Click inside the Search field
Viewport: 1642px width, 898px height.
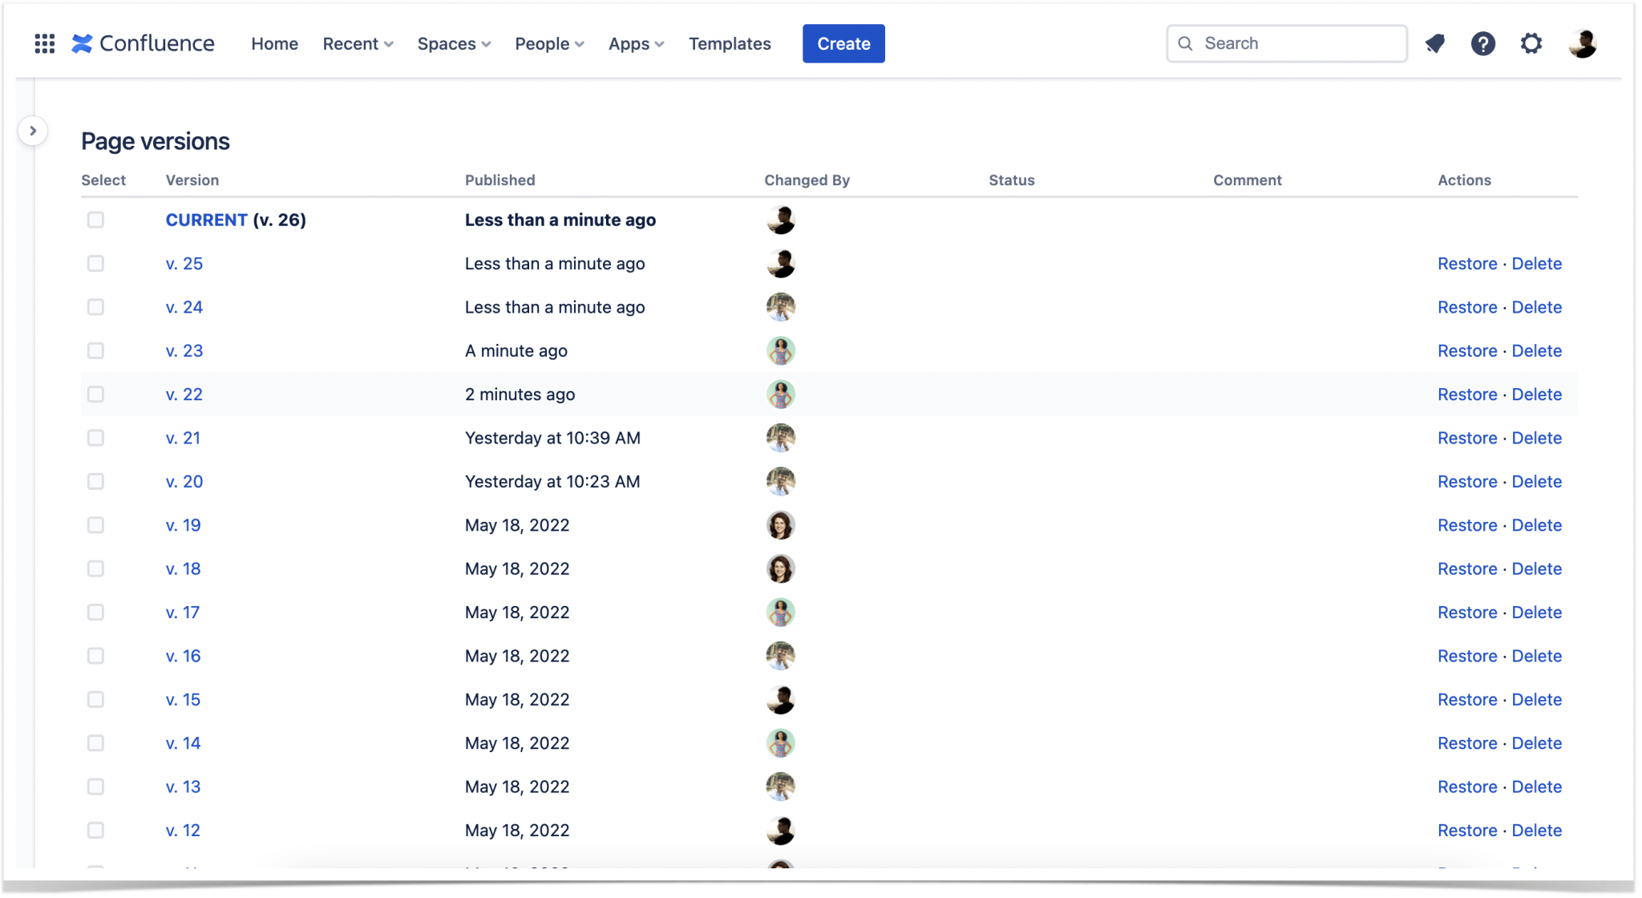(x=1287, y=43)
